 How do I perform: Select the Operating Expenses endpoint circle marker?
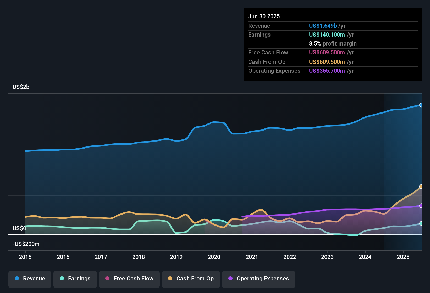pos(421,206)
